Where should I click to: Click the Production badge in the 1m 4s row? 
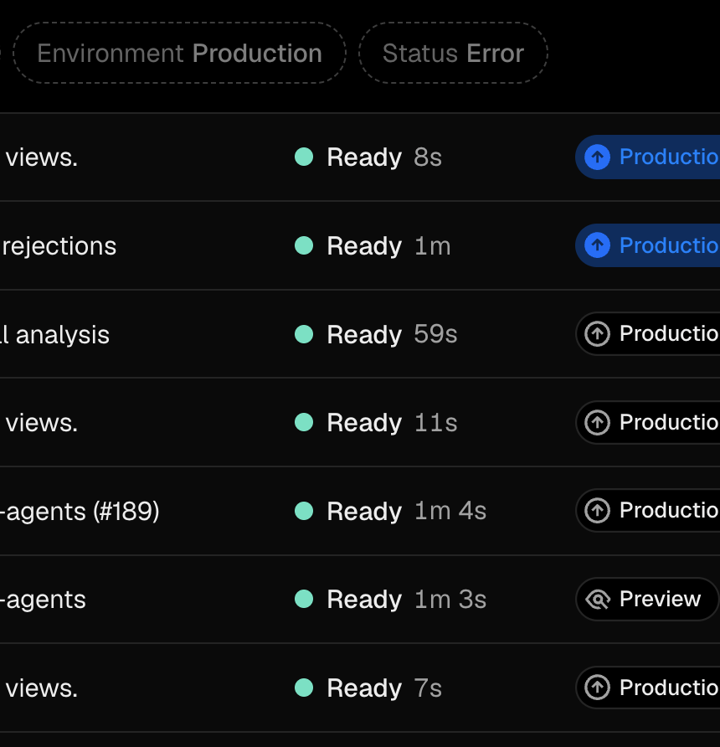pos(648,510)
